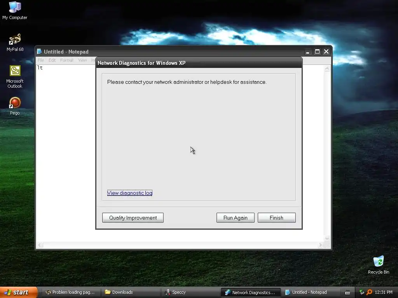Click Notepad vertical scrollbar down arrow
Image resolution: width=398 pixels, height=298 pixels.
(x=327, y=238)
